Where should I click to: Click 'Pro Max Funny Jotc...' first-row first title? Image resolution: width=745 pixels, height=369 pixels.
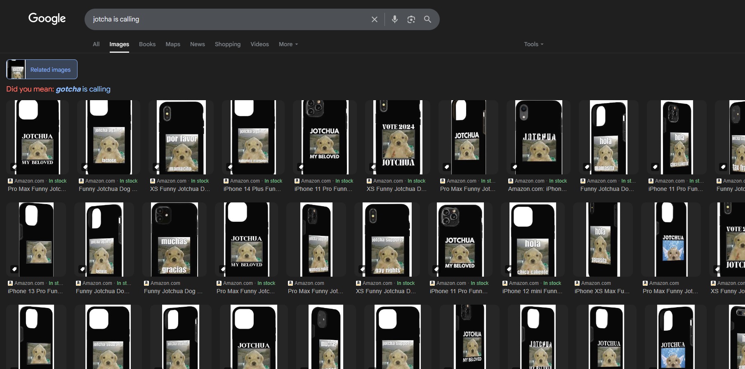37,189
